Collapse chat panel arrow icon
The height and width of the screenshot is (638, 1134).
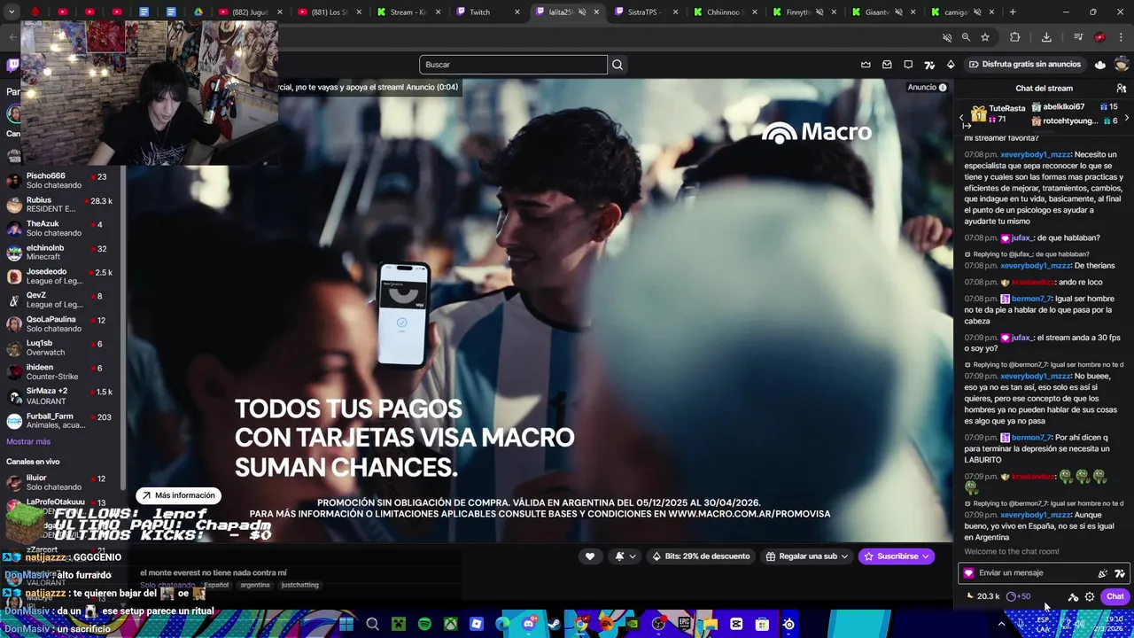967,126
